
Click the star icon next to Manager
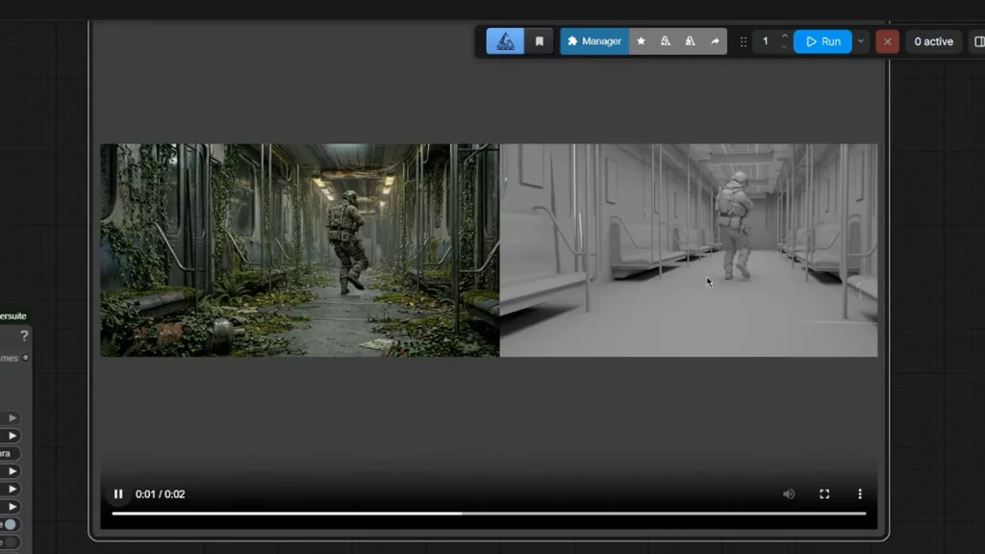coord(641,41)
